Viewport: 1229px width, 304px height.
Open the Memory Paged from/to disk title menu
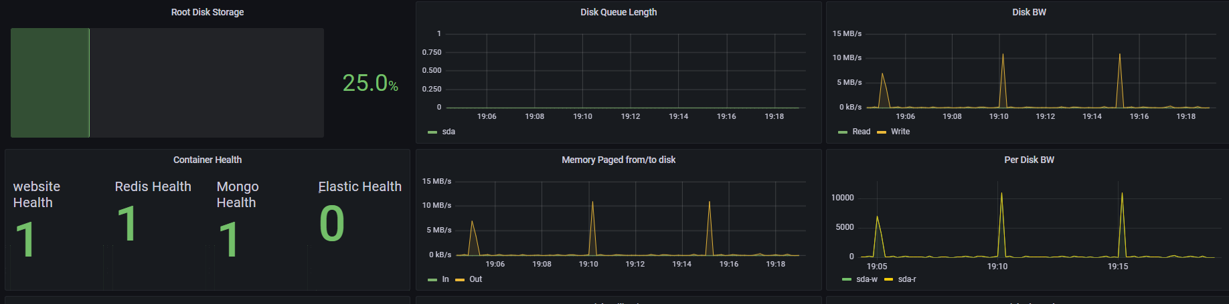(619, 160)
